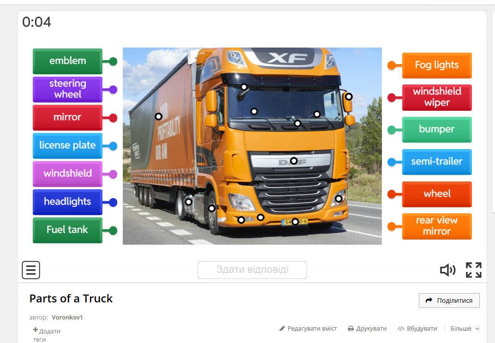Click the Здати відповіді submit button

[x=252, y=270]
